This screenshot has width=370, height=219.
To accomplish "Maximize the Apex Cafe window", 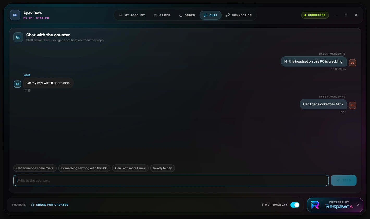I will coord(346,15).
